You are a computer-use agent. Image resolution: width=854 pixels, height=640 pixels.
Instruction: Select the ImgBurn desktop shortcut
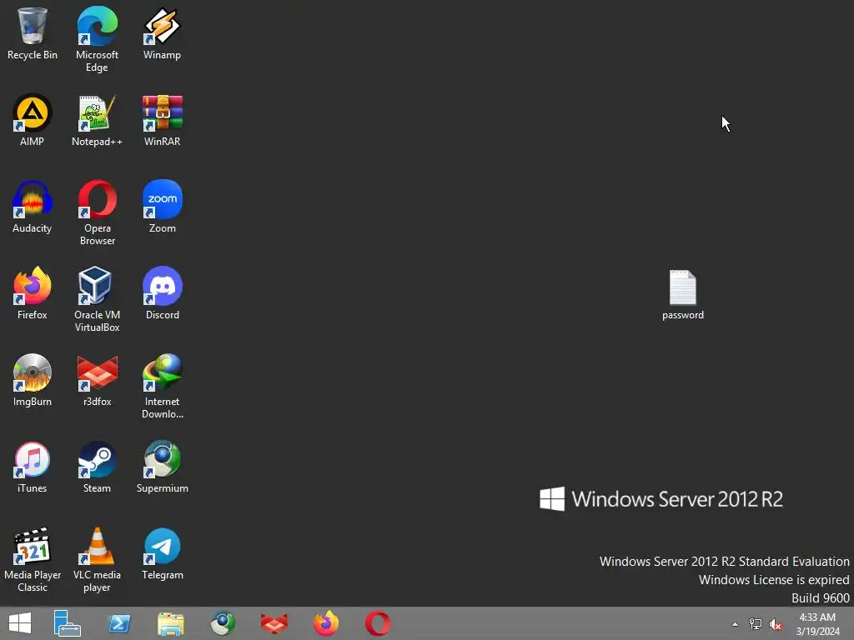point(33,380)
